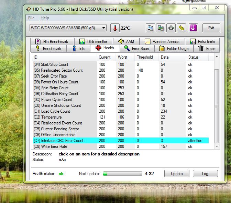Sort by the Status column header
The image size is (231, 203).
point(197,57)
